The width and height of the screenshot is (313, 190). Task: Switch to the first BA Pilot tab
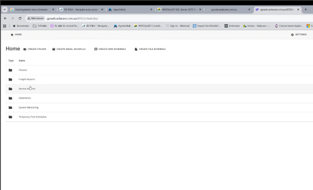point(81,9)
